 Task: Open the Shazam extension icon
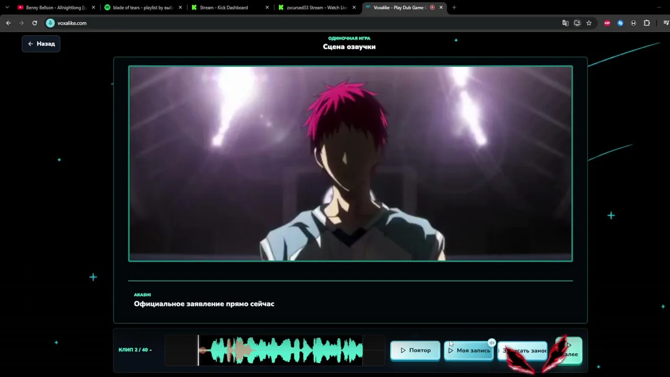(620, 23)
